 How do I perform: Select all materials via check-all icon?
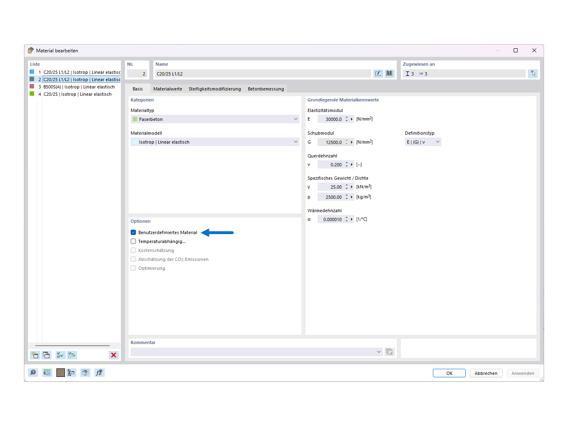pyautogui.click(x=60, y=355)
